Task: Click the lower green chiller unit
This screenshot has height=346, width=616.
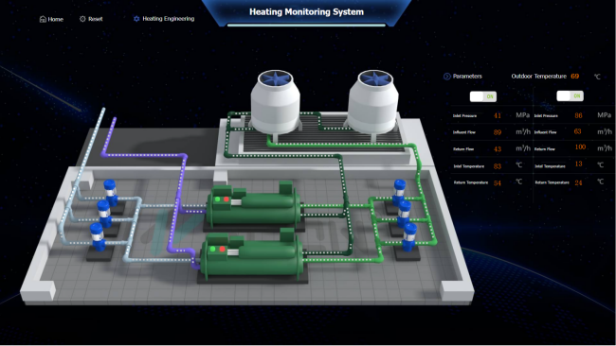Action: click(250, 255)
